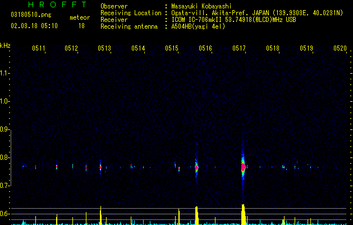The image size is (353, 225).
Task: Click the 0518 time marker
Action: (273, 48)
